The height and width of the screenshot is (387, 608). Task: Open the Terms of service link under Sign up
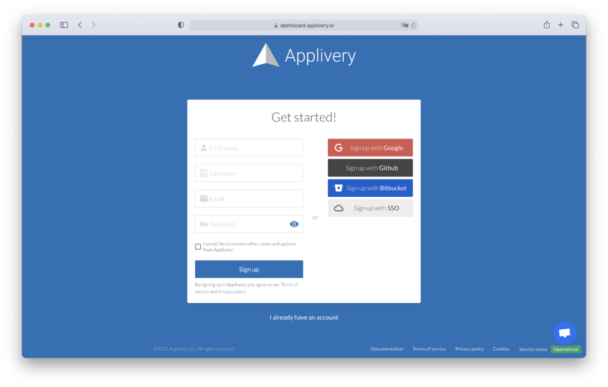tap(289, 285)
